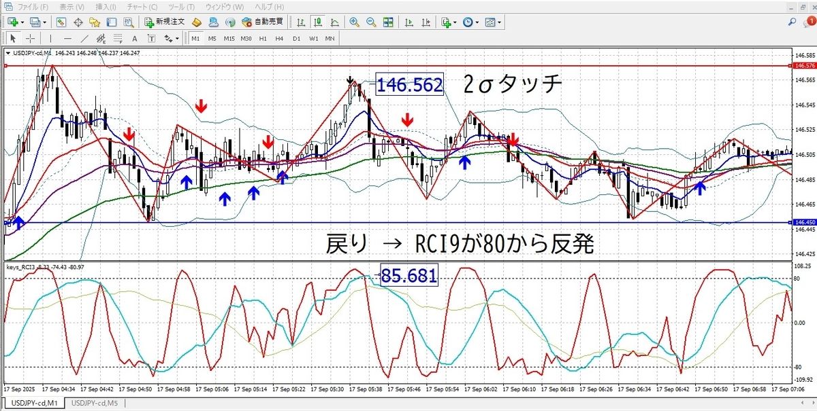The image size is (817, 411).
Task: Open the New Chart tool
Action: pos(12,22)
